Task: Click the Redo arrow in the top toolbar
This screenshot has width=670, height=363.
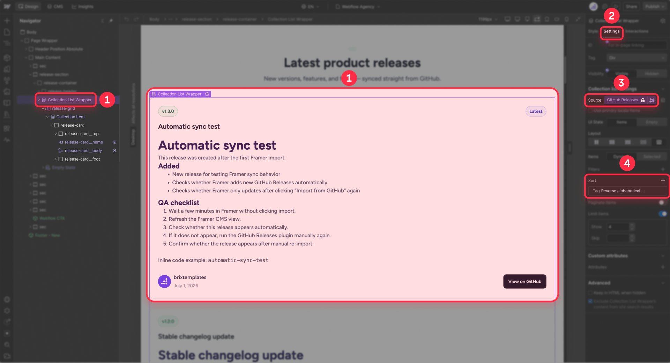Action: 136,19
